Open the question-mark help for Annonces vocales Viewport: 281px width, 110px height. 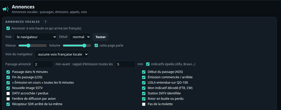[x=45, y=22]
